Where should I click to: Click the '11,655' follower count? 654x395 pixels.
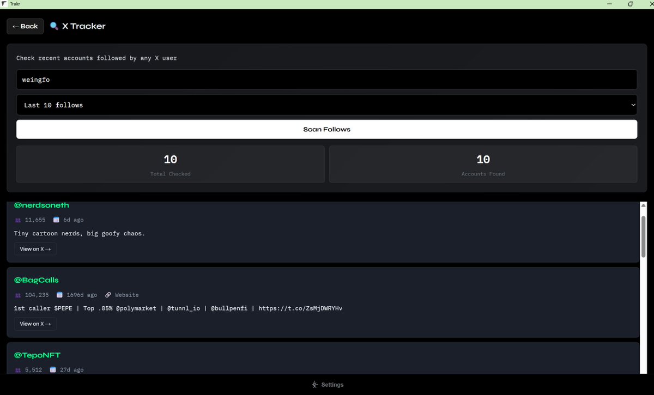[x=35, y=220]
